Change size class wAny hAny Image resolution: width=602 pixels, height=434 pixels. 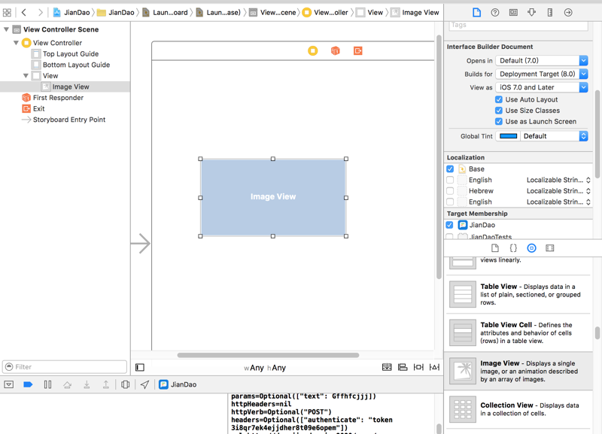point(265,368)
